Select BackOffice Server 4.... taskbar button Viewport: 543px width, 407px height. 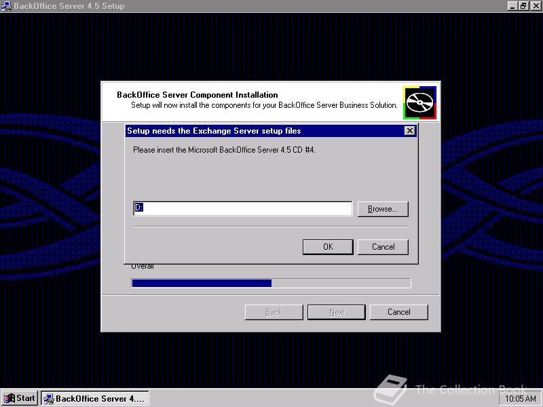pyautogui.click(x=95, y=398)
